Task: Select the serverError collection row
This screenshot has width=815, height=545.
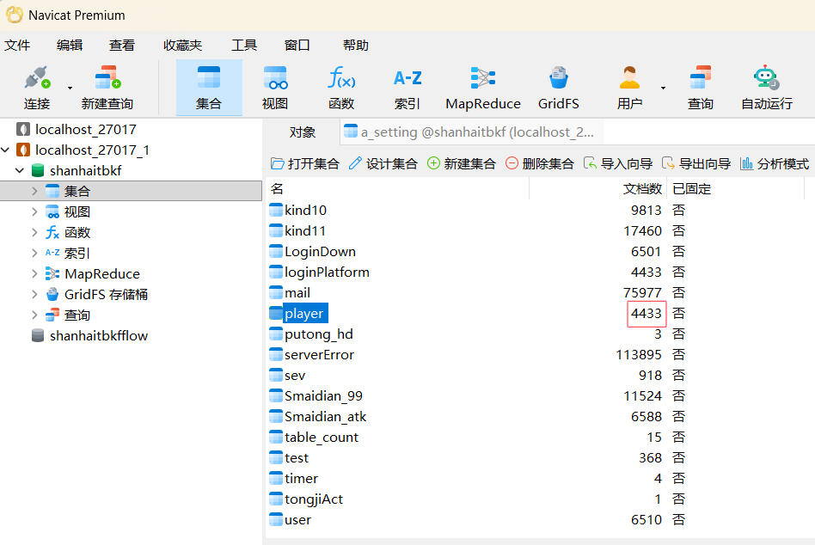Action: coord(319,355)
